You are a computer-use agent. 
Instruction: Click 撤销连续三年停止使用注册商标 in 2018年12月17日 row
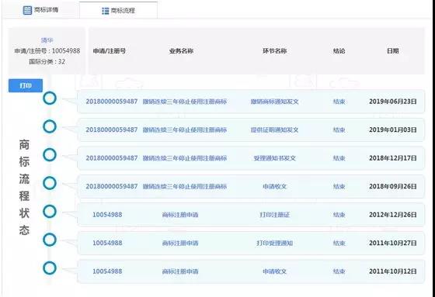click(185, 158)
